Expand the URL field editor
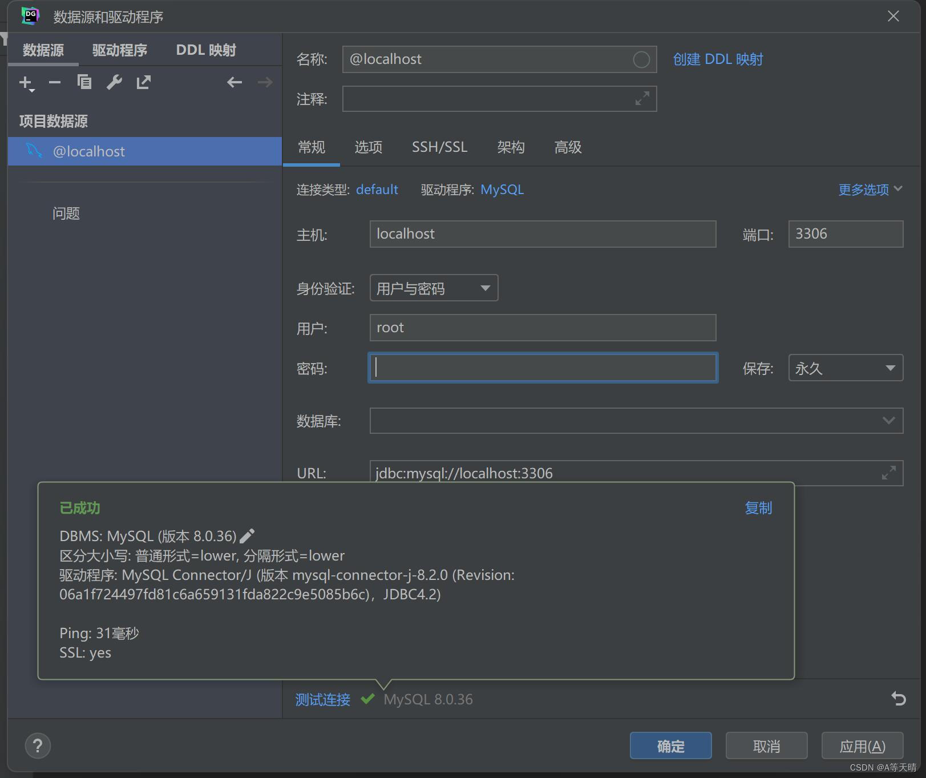926x778 pixels. (x=888, y=473)
